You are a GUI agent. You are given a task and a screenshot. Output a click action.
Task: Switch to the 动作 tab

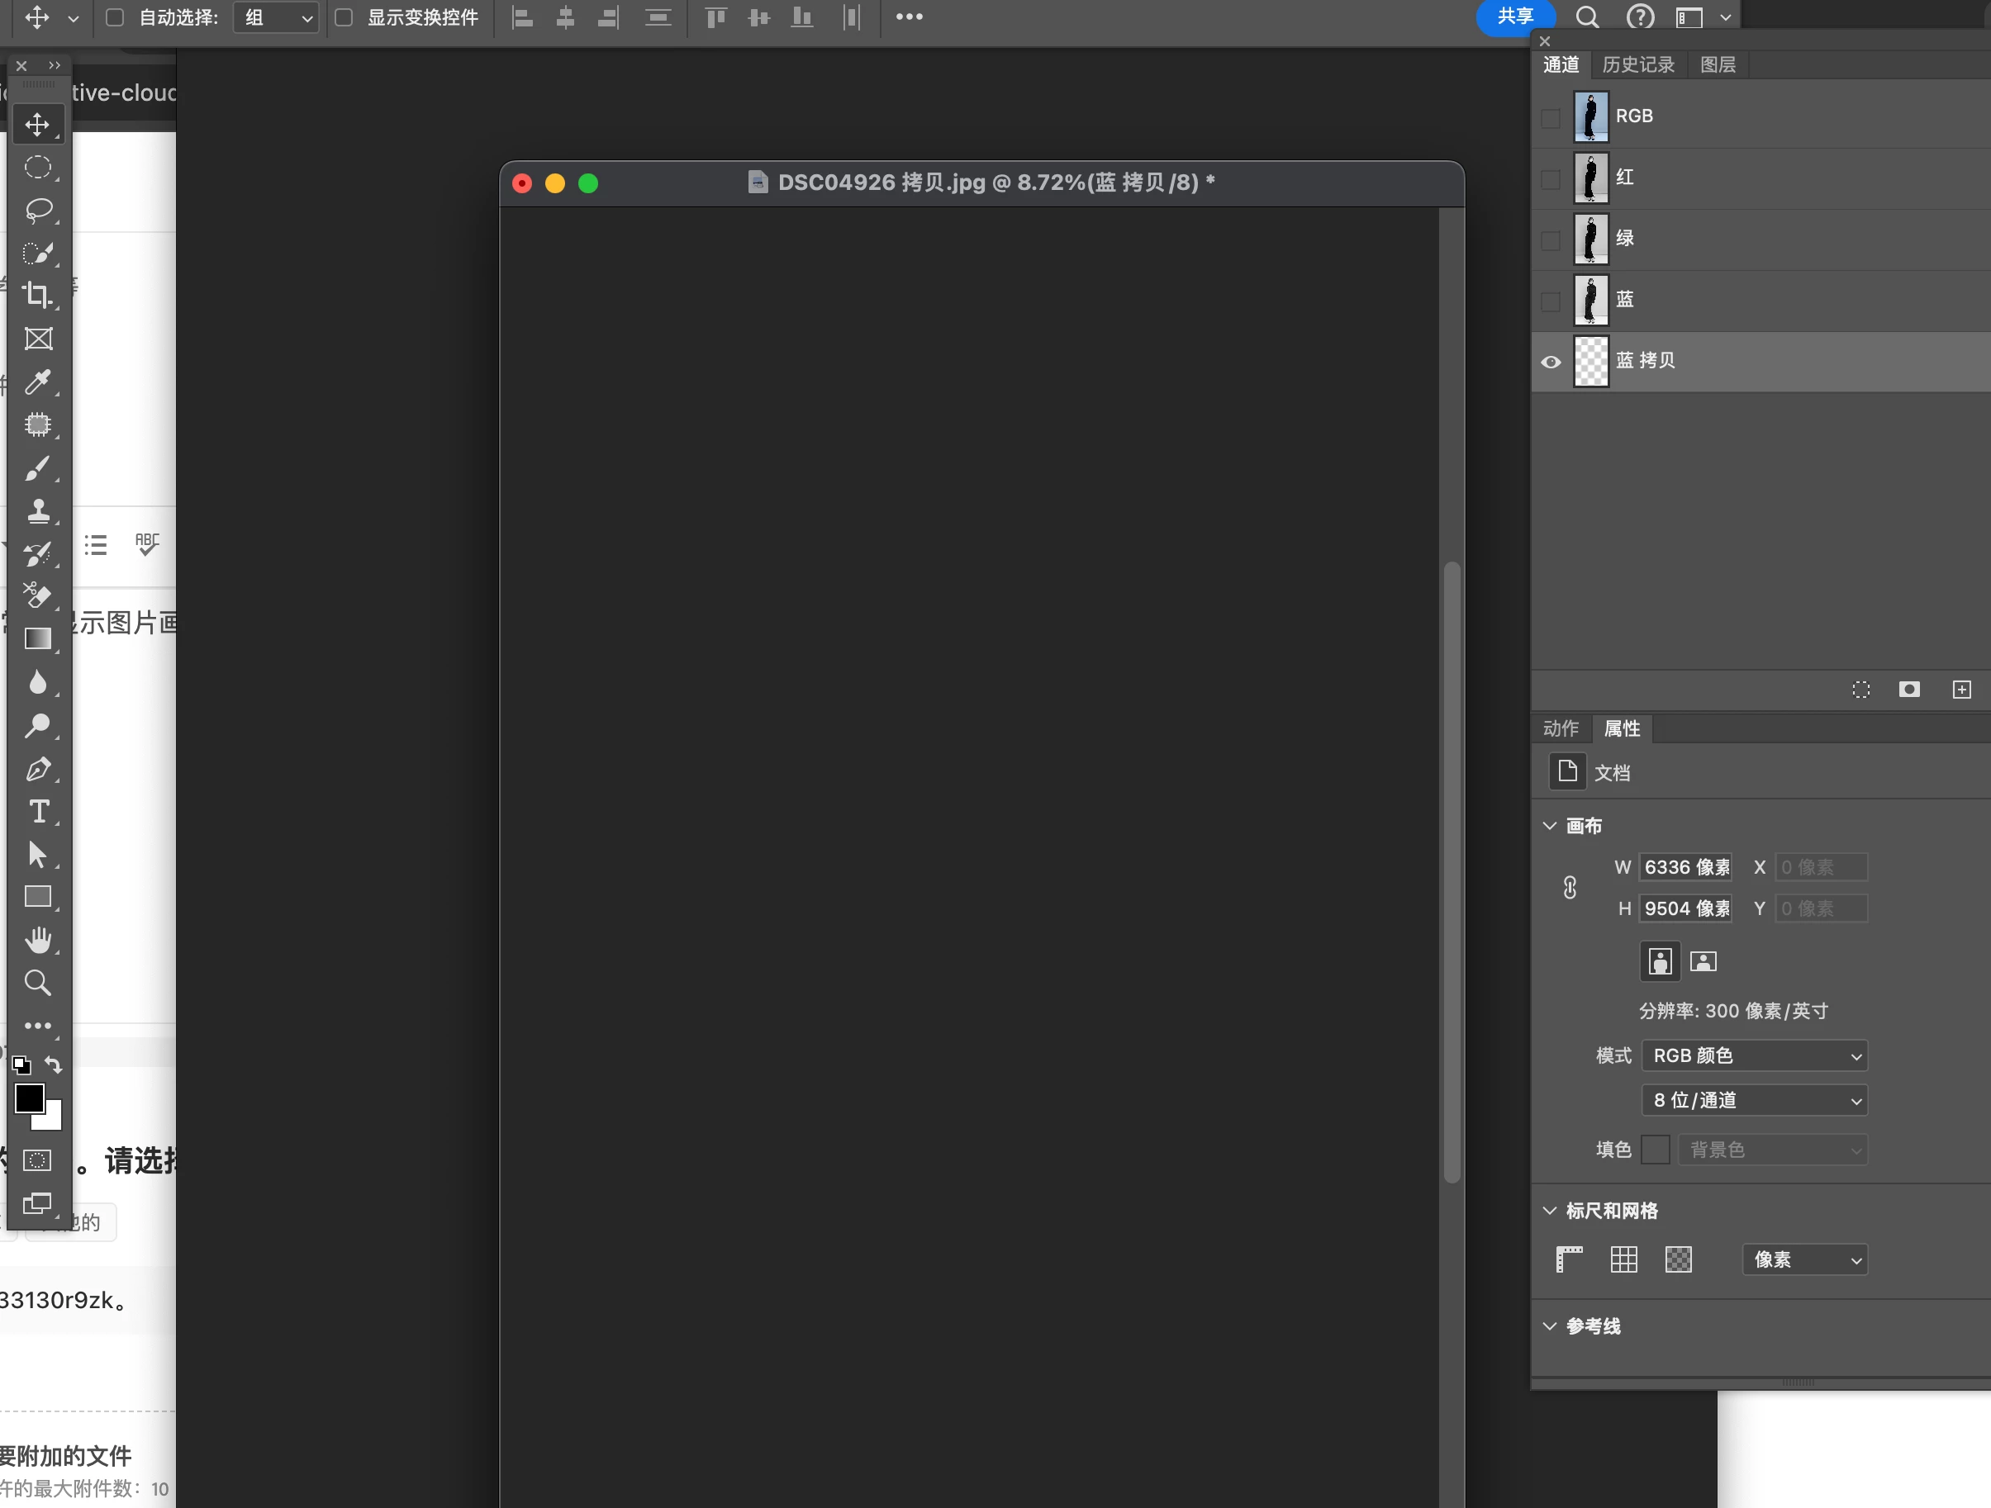[x=1561, y=728]
